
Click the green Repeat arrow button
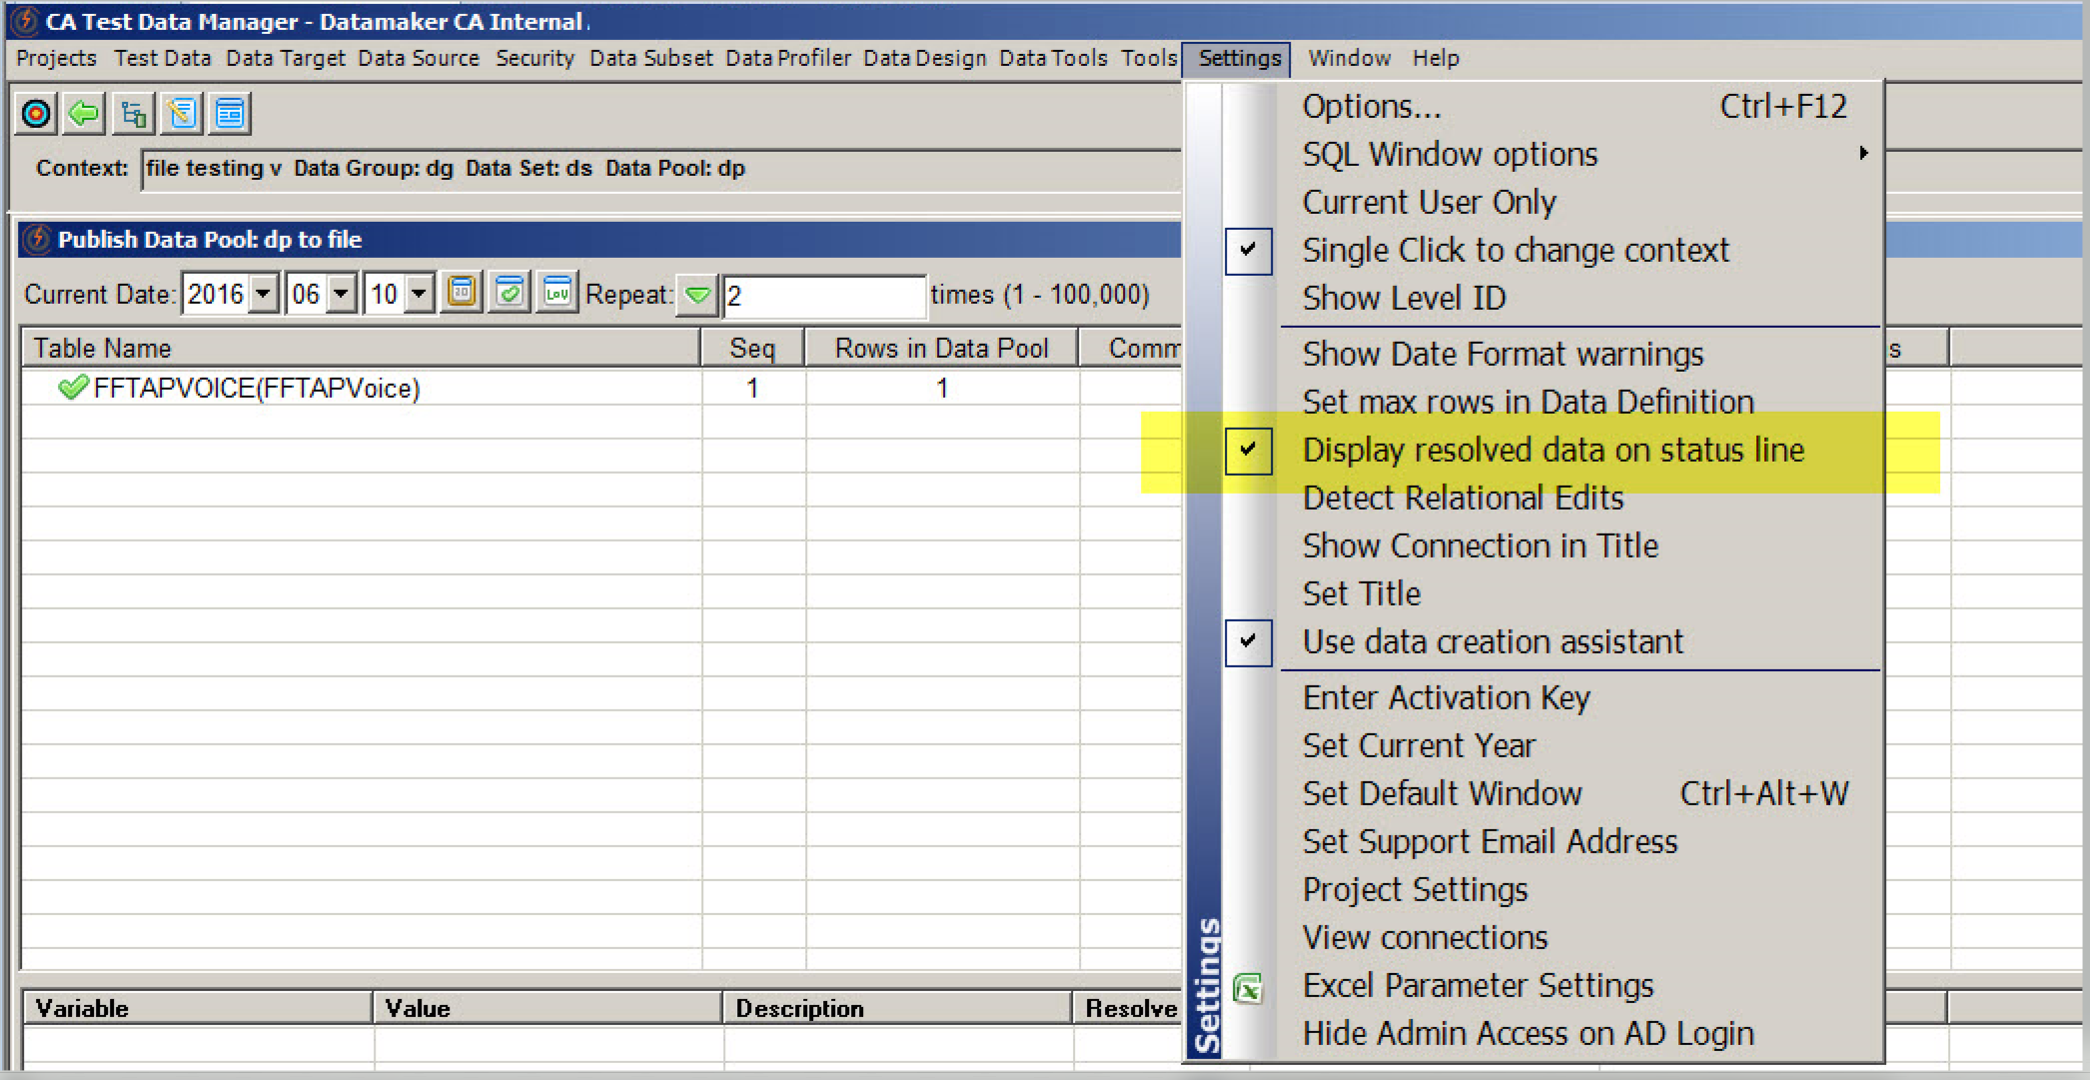tap(697, 295)
